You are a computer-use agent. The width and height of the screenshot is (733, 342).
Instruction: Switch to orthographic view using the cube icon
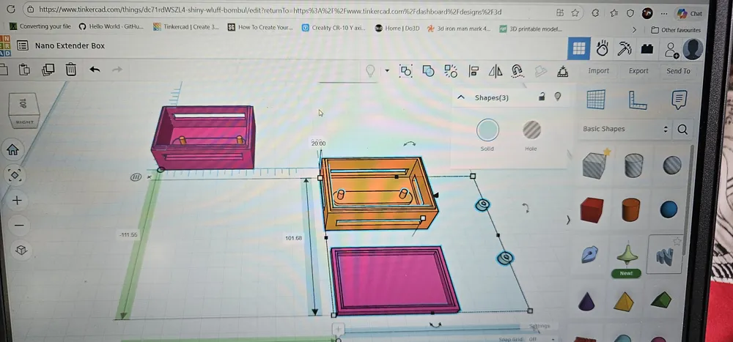(x=21, y=250)
